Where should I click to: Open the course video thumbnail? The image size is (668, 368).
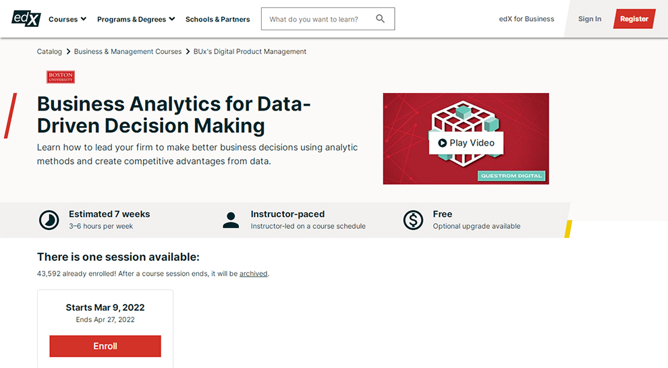[466, 139]
